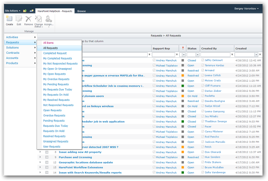Click the Created By filter input box
This screenshot has width=268, height=181.
pyautogui.click(x=215, y=55)
